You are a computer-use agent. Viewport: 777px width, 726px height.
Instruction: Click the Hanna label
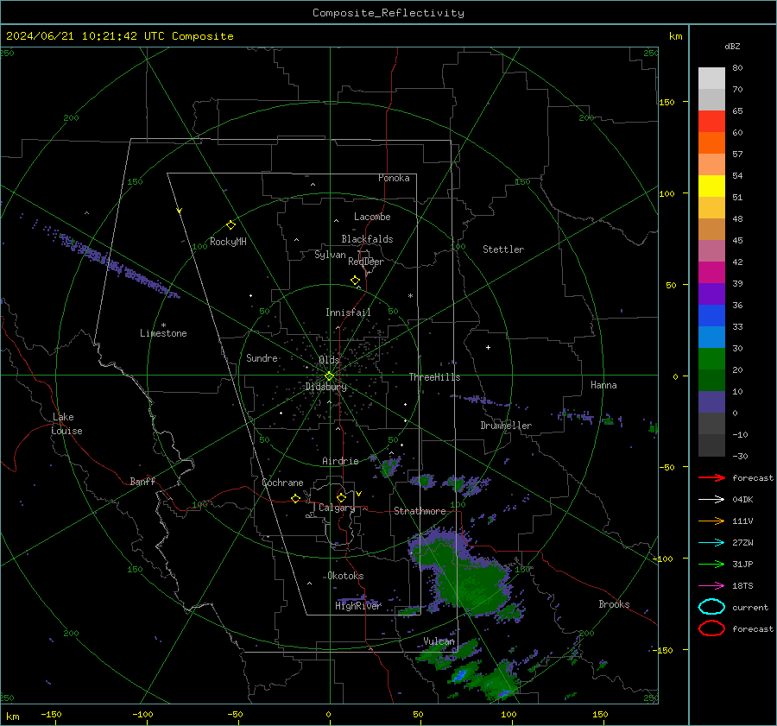[x=603, y=385]
